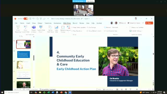Open Custom Slide Show menu
Screen dimensions: 167x94
coord(41,29)
